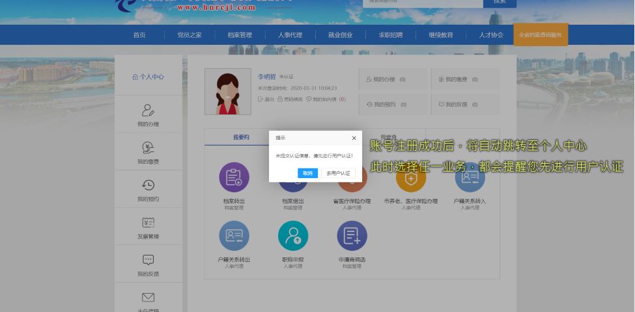
Task: Open 人事代理 navigation item
Action: [x=290, y=35]
